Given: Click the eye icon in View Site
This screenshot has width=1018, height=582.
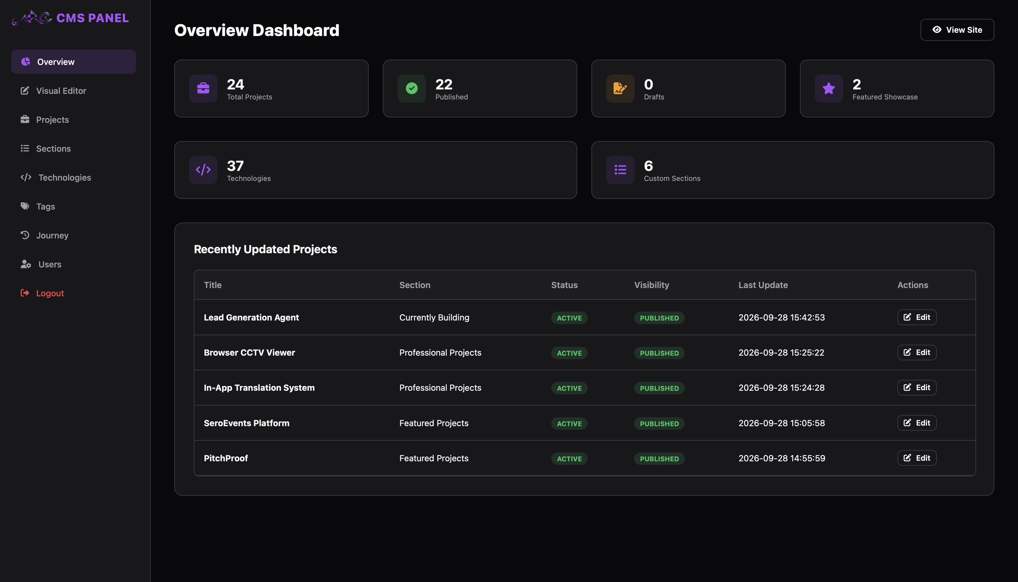Looking at the screenshot, I should point(937,30).
